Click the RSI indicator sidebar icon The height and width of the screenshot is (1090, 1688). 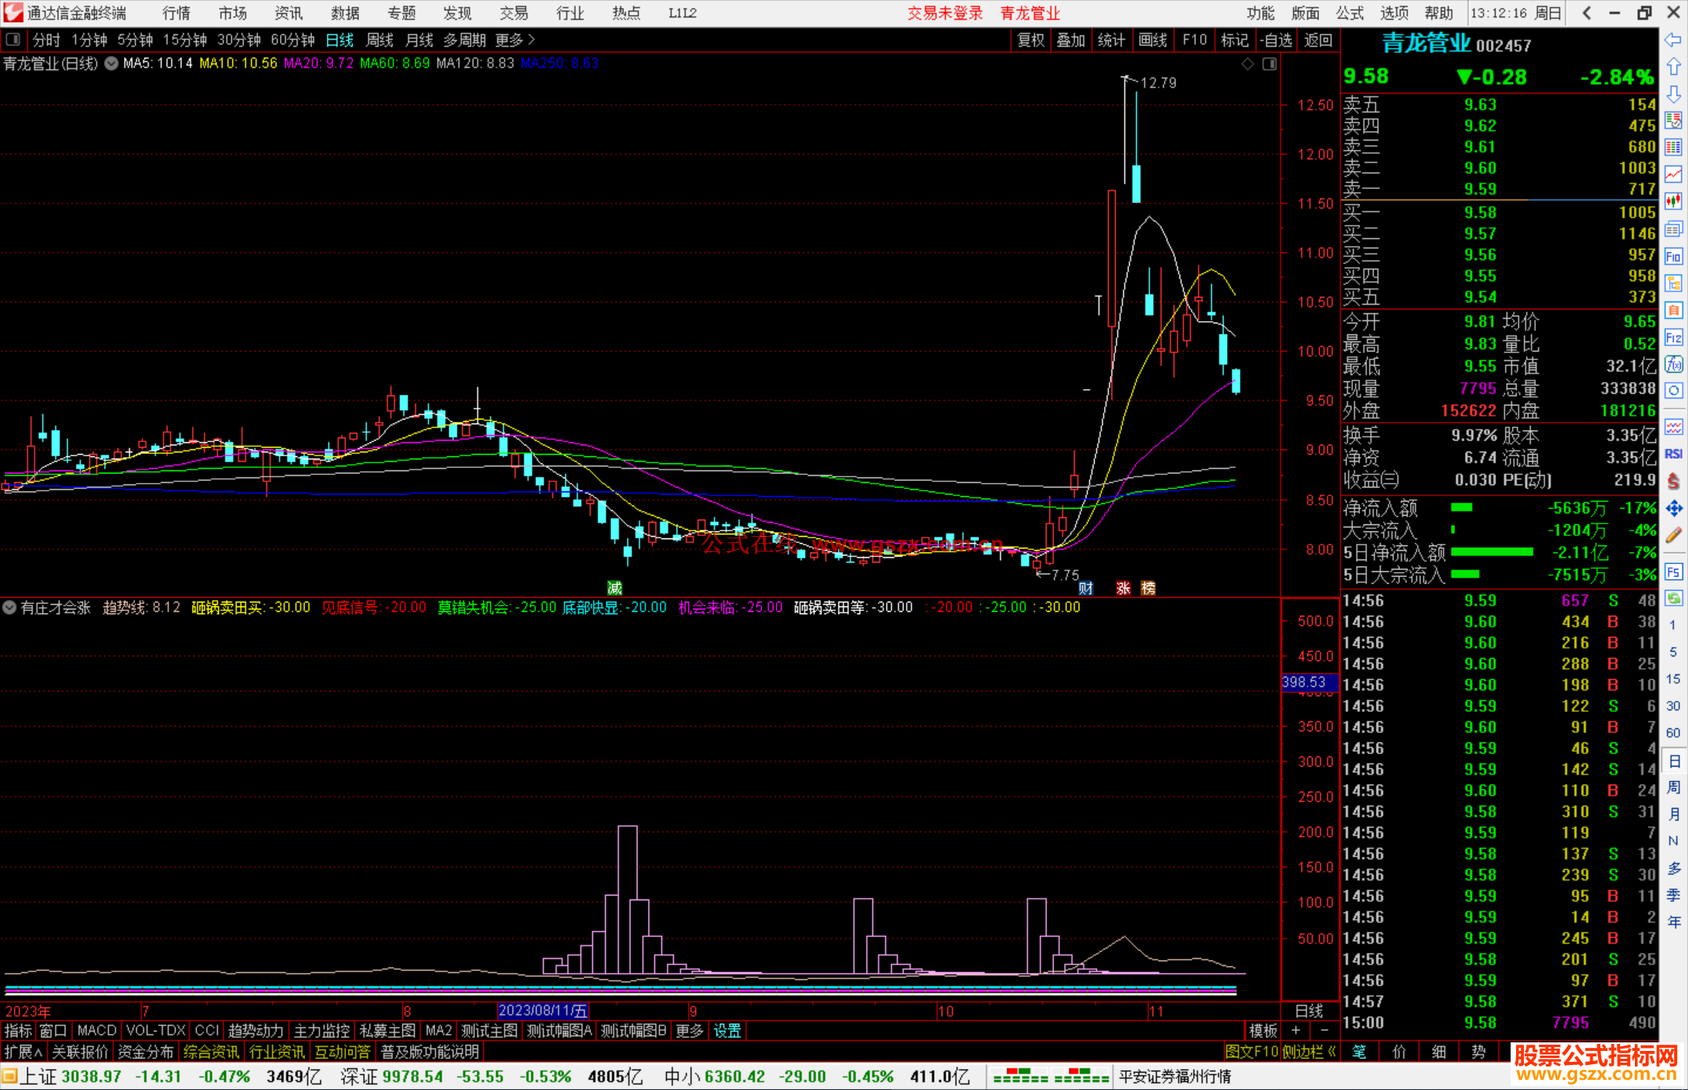point(1673,454)
